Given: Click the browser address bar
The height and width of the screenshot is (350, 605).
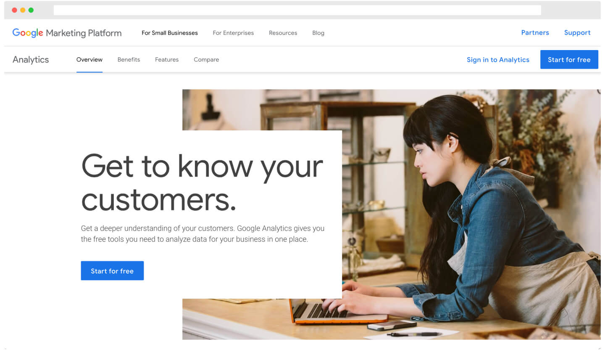Looking at the screenshot, I should pos(297,10).
